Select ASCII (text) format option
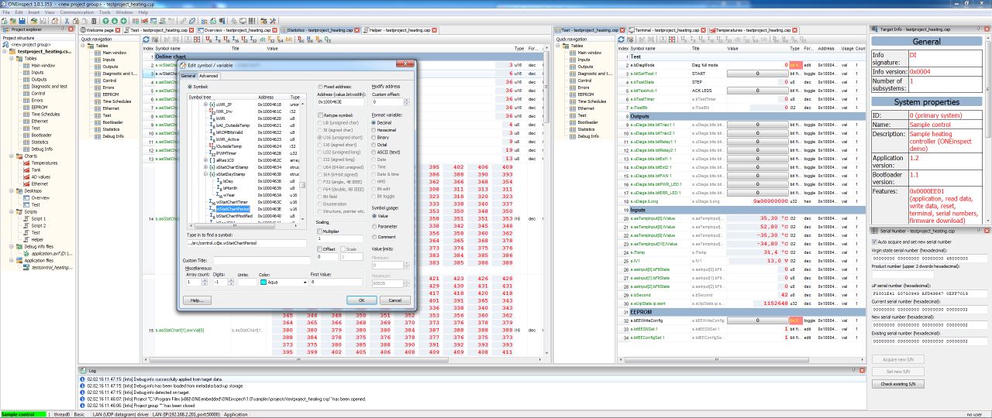 (x=374, y=152)
